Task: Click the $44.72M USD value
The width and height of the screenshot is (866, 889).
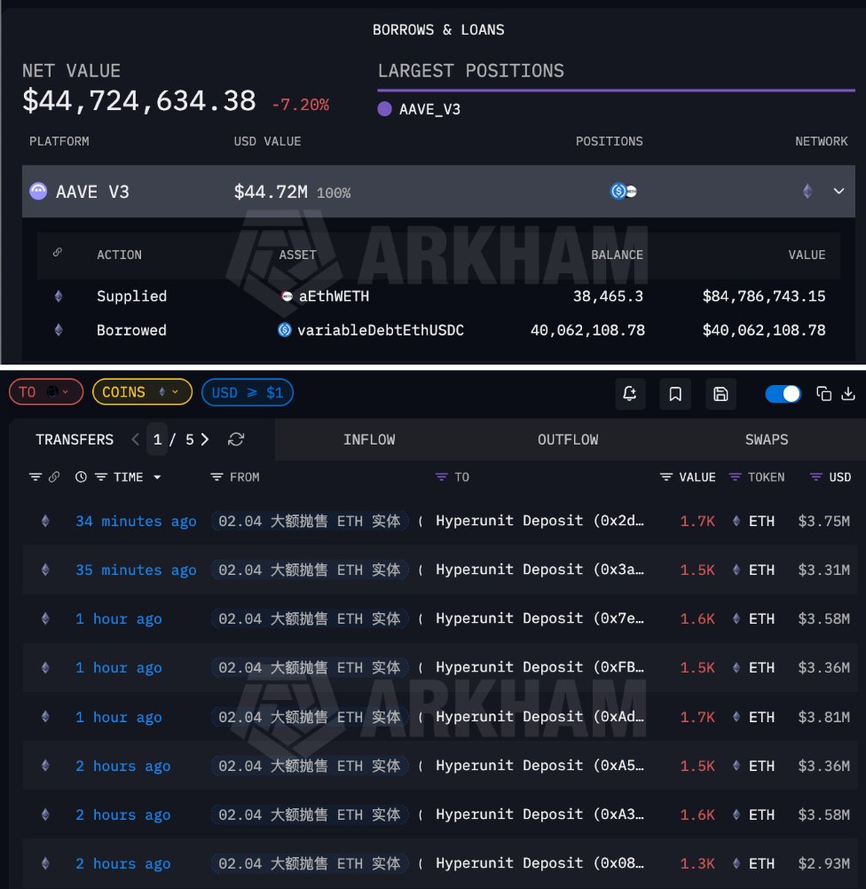Action: coord(272,192)
